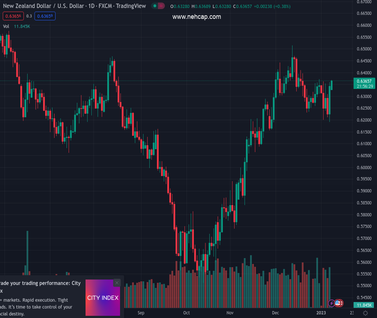Click the blue buy price 0.63659 button
377x318 pixels.
[45, 16]
